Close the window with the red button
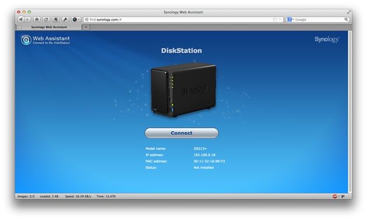This screenshot has height=220, width=367. tap(19, 12)
